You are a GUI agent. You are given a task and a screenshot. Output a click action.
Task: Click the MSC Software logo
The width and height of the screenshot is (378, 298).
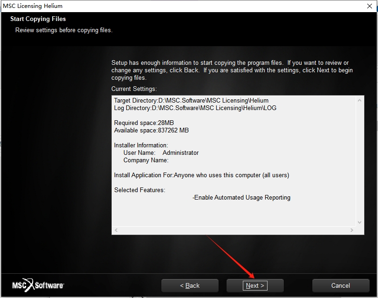pos(38,285)
